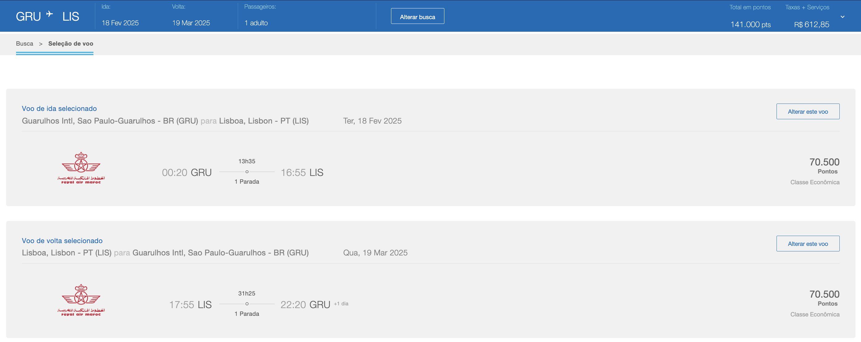Click 16:55 LIS arrival time

click(x=302, y=172)
